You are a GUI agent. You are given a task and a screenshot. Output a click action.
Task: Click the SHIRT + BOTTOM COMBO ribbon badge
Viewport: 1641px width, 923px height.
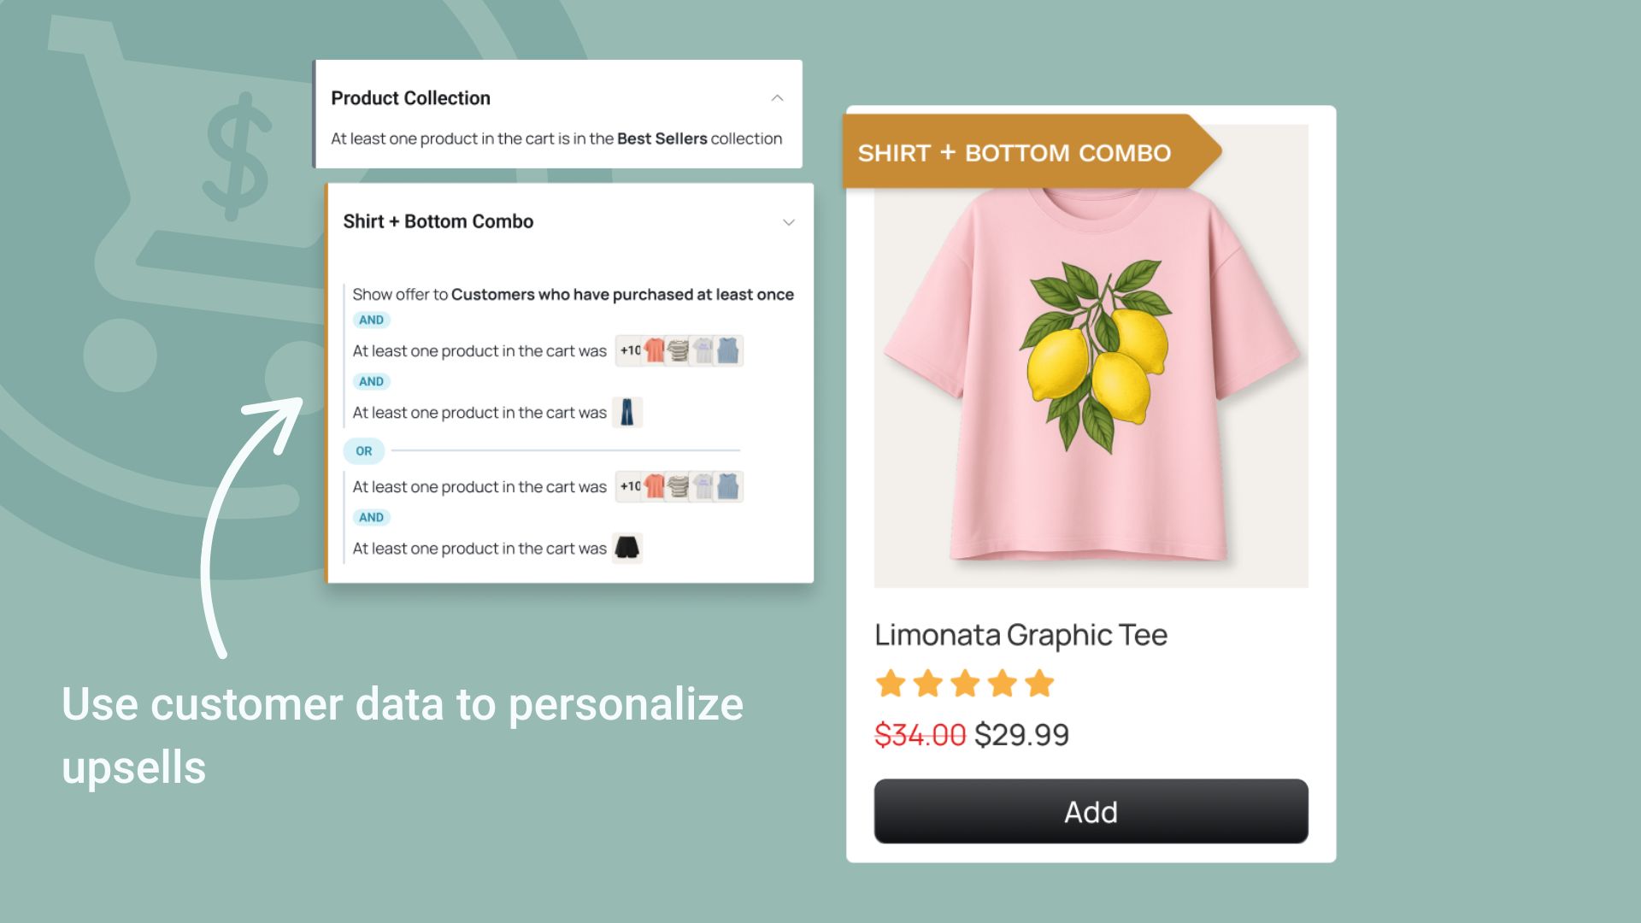(1032, 151)
